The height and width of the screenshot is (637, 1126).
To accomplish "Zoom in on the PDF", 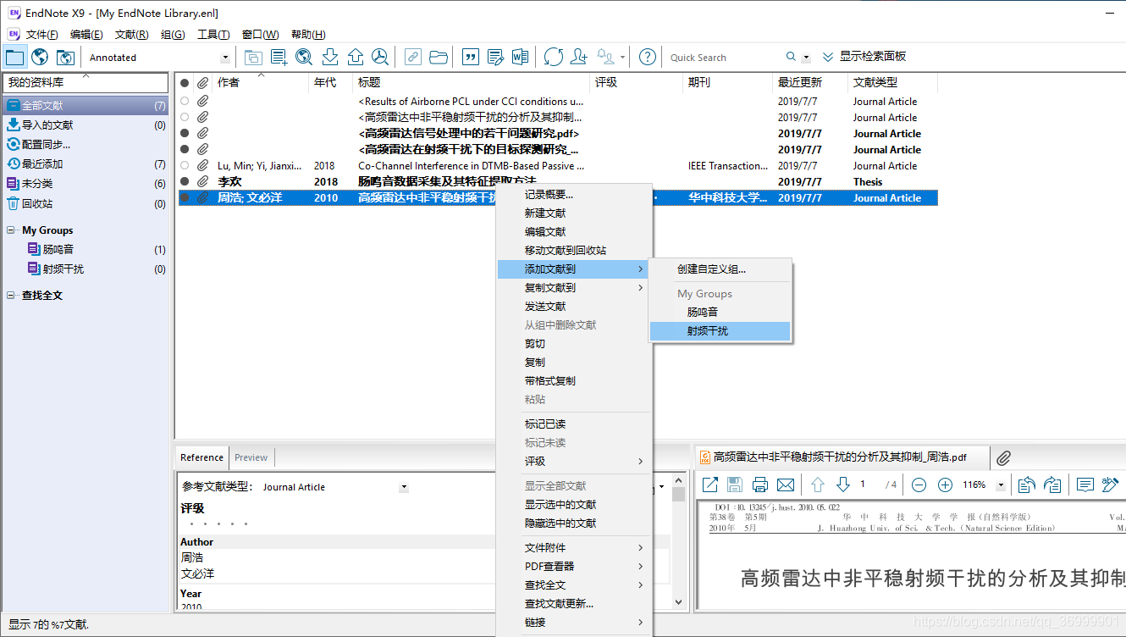I will click(x=946, y=485).
